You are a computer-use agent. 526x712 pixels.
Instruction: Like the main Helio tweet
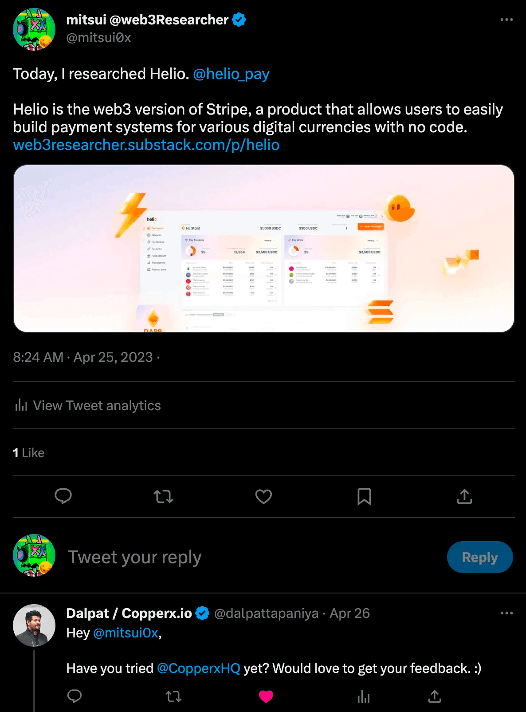coord(263,496)
